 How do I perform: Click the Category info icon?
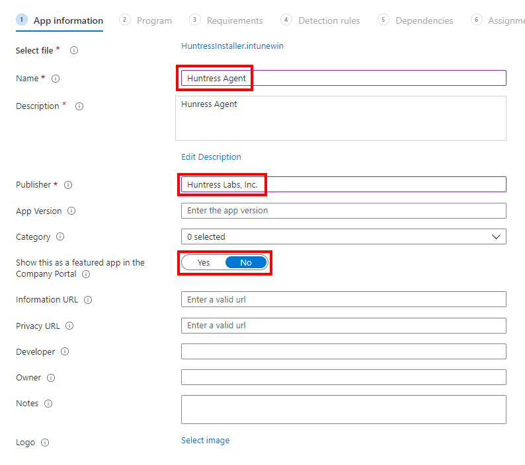pyautogui.click(x=60, y=236)
